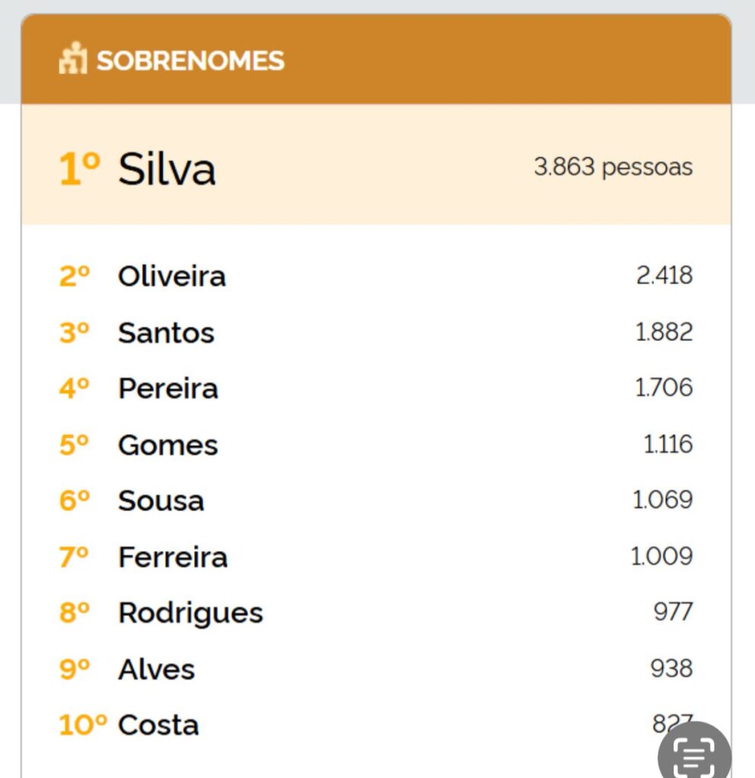Select the Costa entry at list bottom
The image size is (755, 778).
coord(158,724)
